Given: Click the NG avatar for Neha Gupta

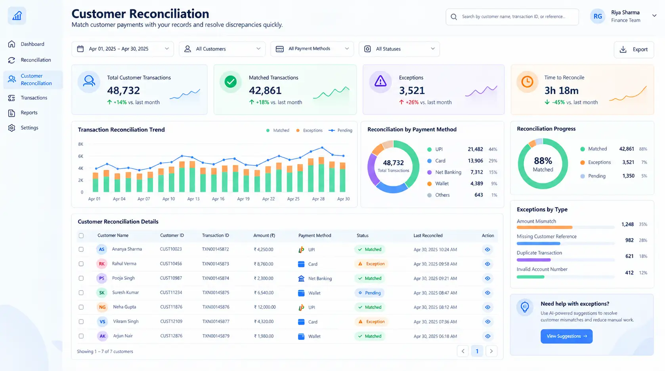Looking at the screenshot, I should click(102, 307).
